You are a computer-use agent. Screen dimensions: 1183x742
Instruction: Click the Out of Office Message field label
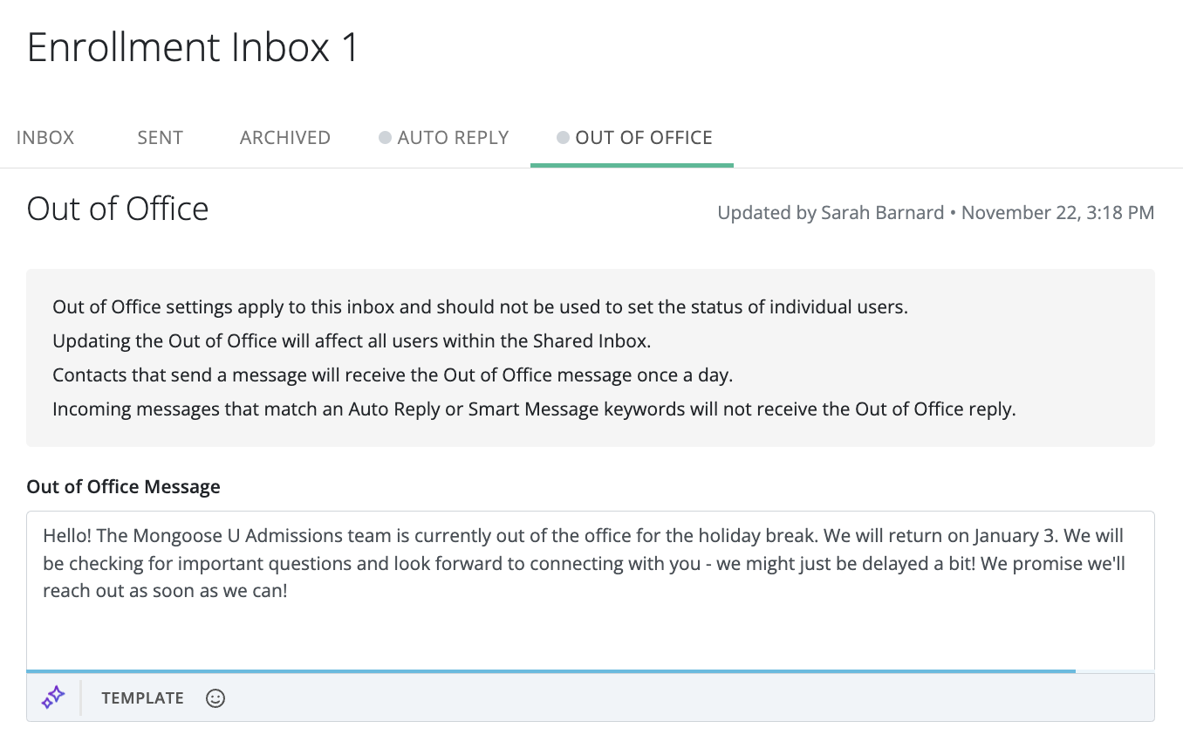click(123, 487)
